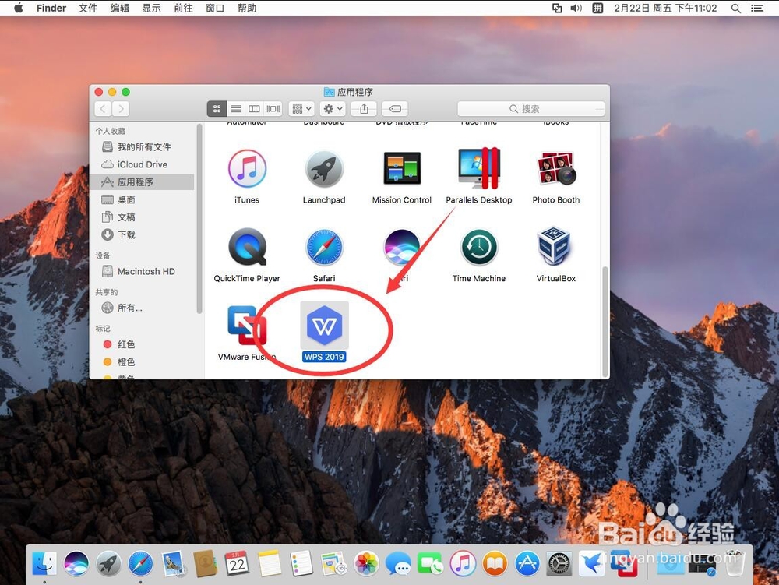Viewport: 779px width, 585px height.
Task: Open Trash from the Dock
Action: click(735, 562)
